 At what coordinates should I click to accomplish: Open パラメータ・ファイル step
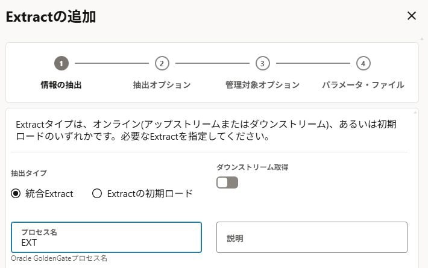[x=363, y=85]
